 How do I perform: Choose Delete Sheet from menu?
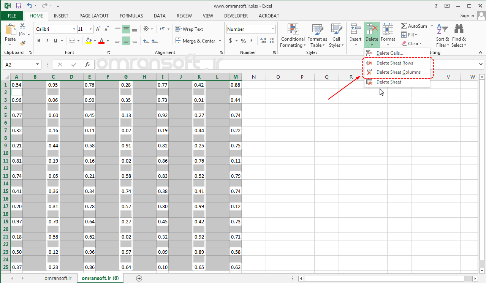(397, 82)
